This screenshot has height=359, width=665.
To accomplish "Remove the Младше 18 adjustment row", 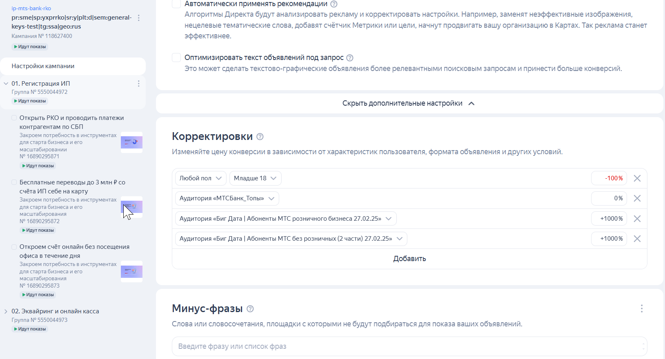I will 637,178.
